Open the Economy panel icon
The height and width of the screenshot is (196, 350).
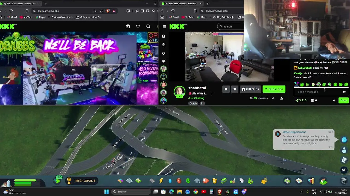(287, 181)
